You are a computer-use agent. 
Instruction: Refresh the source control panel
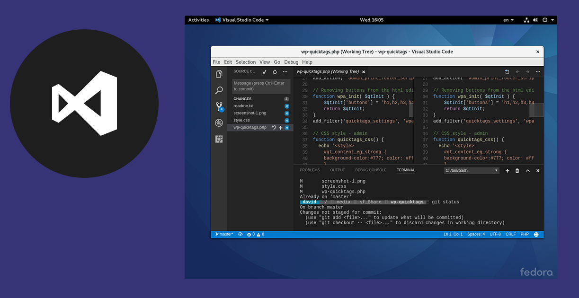click(275, 72)
